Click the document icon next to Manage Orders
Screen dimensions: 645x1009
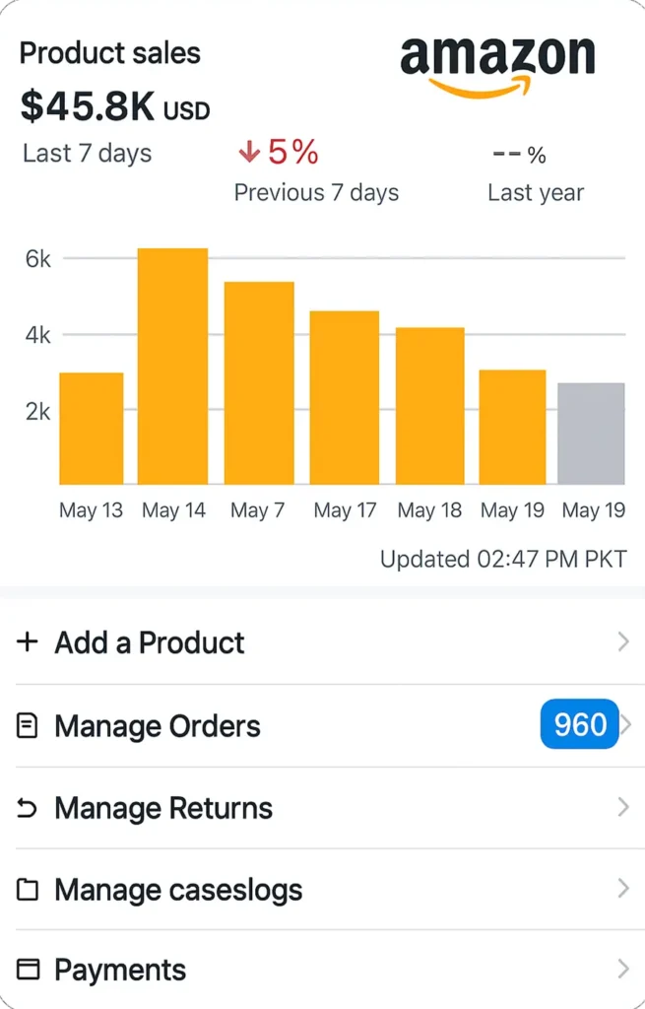[x=27, y=726]
